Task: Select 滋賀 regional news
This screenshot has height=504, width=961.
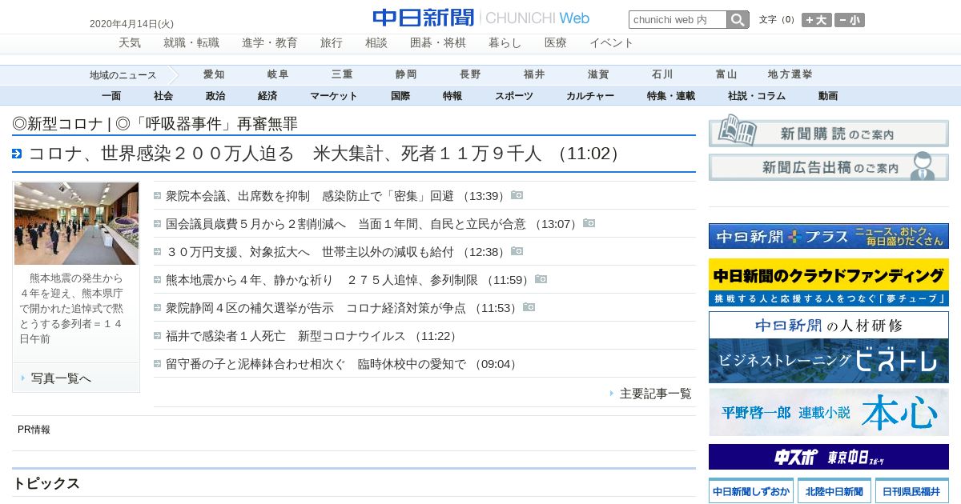Action: [x=598, y=74]
